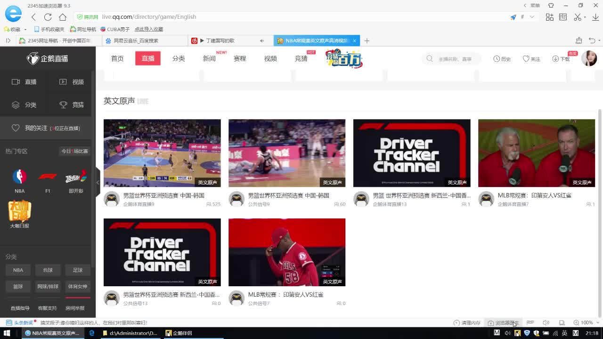Open sidebar 视频 with play icon
Image resolution: width=603 pixels, height=339 pixels.
click(72, 82)
